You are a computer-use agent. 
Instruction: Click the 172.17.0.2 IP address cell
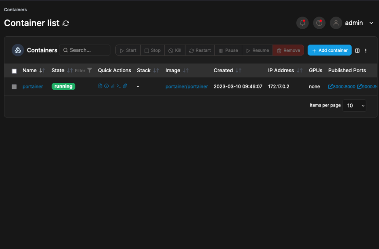pos(279,87)
